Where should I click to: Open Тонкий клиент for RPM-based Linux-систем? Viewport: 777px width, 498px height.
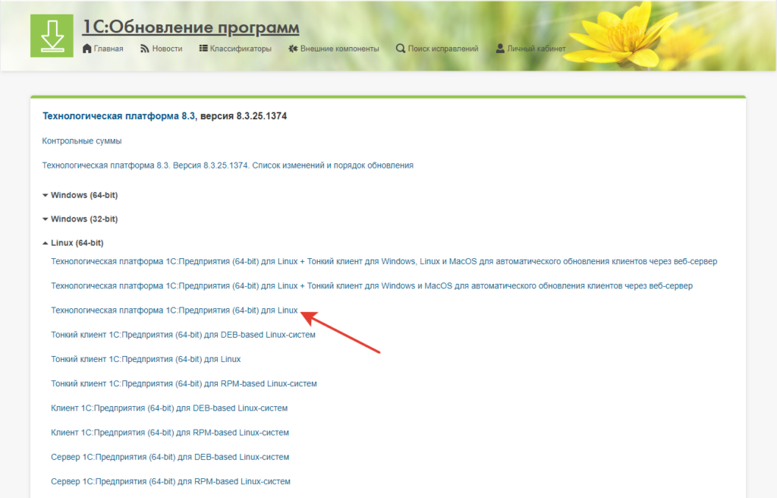click(x=184, y=383)
